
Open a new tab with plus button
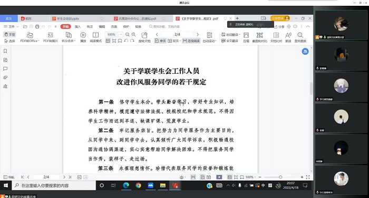pos(237,18)
